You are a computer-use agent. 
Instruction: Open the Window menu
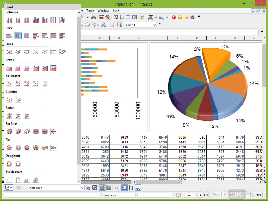point(103,11)
